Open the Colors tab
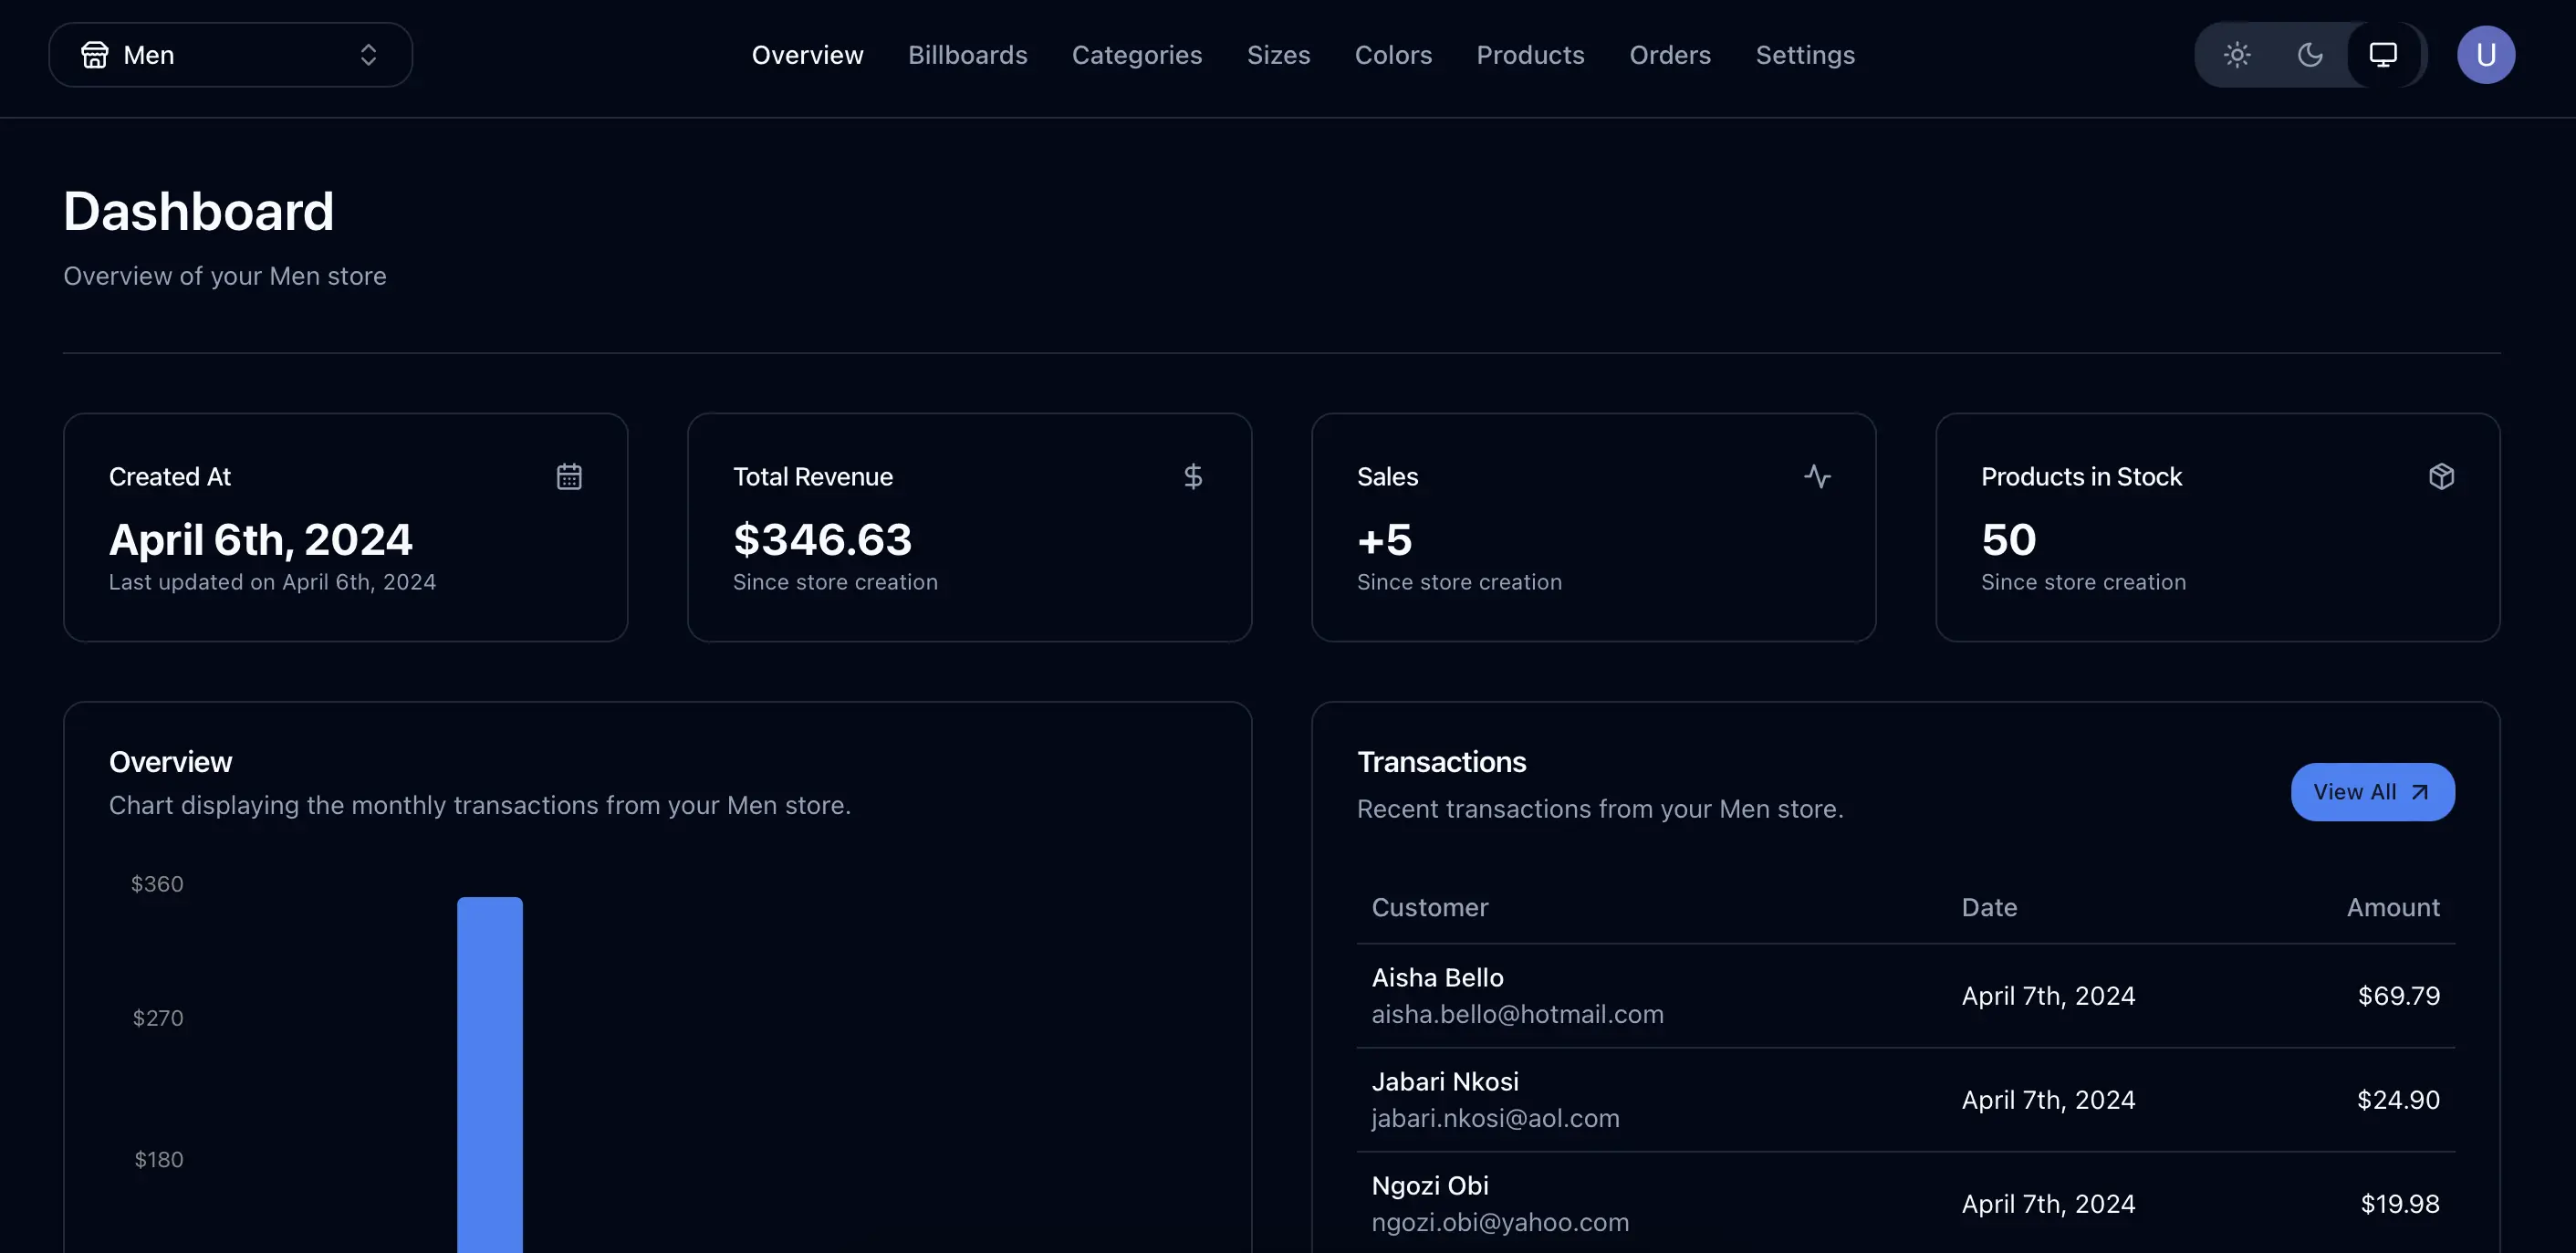The height and width of the screenshot is (1253, 2576). [1393, 55]
